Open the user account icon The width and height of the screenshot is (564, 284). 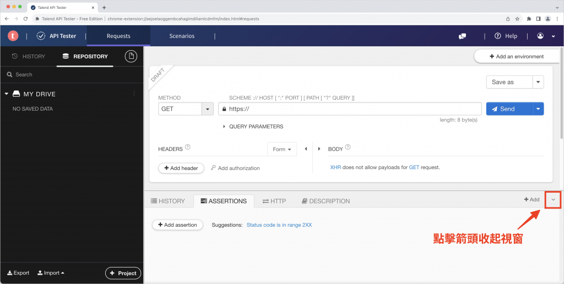540,36
